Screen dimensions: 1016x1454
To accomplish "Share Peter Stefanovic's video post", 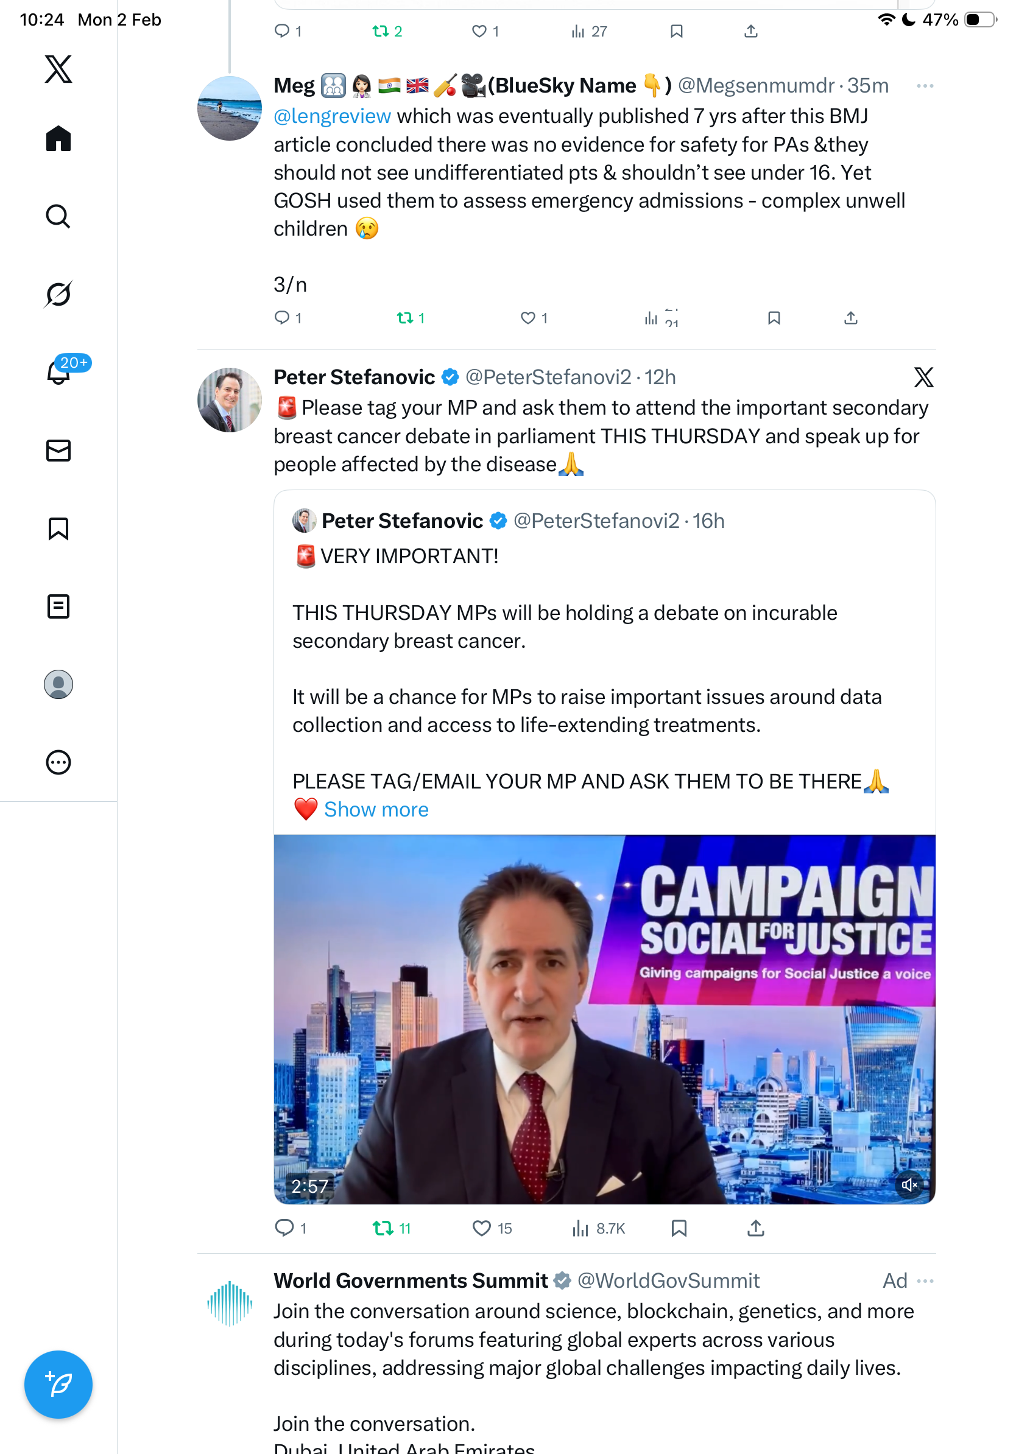I will (x=756, y=1229).
